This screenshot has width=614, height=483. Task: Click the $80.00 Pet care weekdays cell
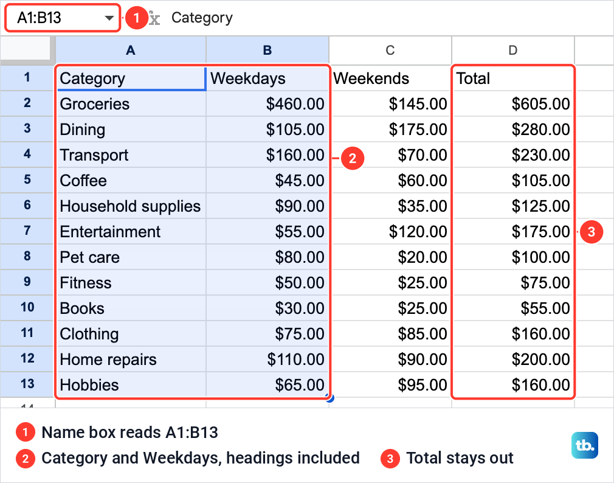pyautogui.click(x=267, y=257)
